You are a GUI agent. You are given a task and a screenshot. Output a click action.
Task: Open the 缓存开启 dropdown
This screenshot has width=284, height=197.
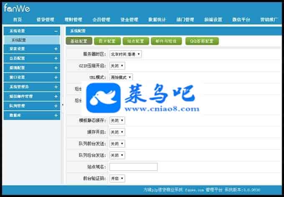pyautogui.click(x=117, y=132)
